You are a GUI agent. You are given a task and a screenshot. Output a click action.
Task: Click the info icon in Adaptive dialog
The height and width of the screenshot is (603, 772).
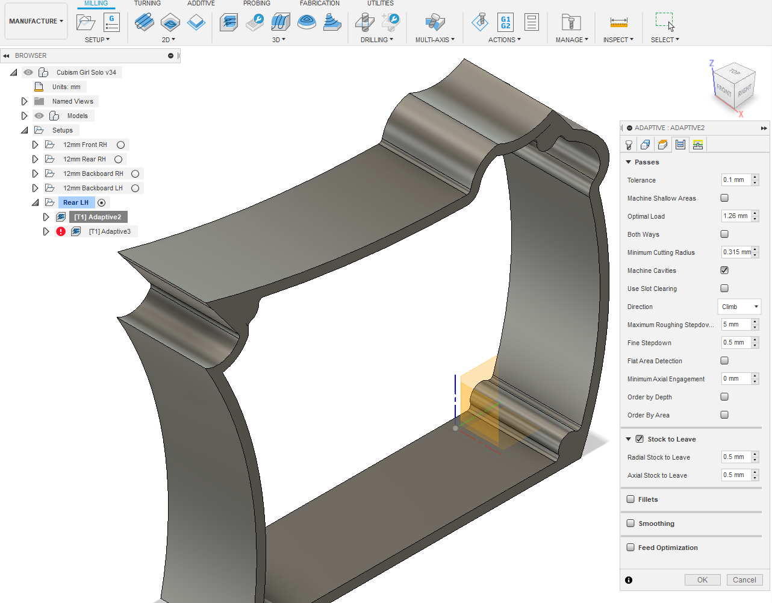(x=629, y=580)
